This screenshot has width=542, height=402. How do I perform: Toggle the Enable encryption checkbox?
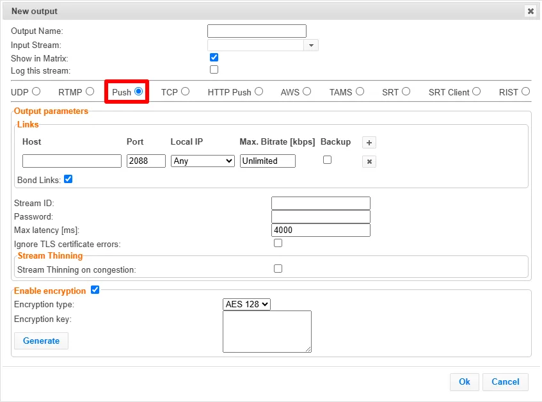95,290
